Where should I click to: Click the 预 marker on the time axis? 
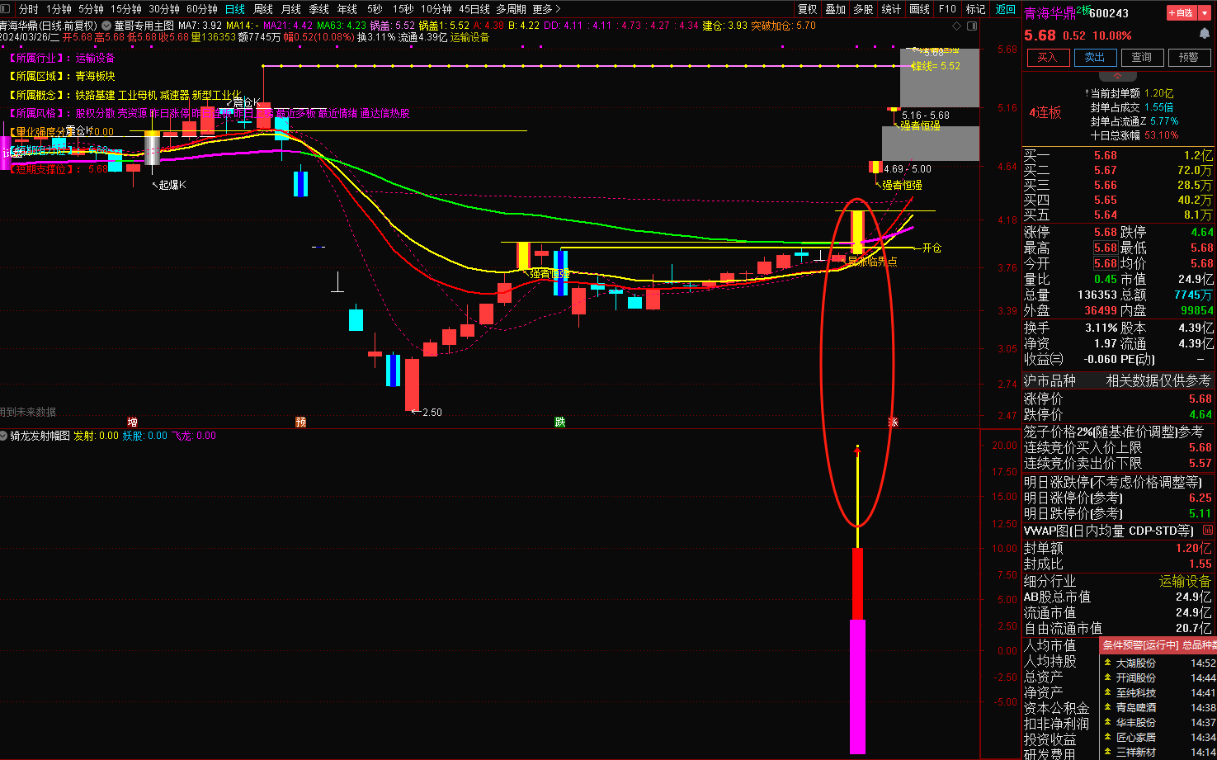[x=300, y=422]
